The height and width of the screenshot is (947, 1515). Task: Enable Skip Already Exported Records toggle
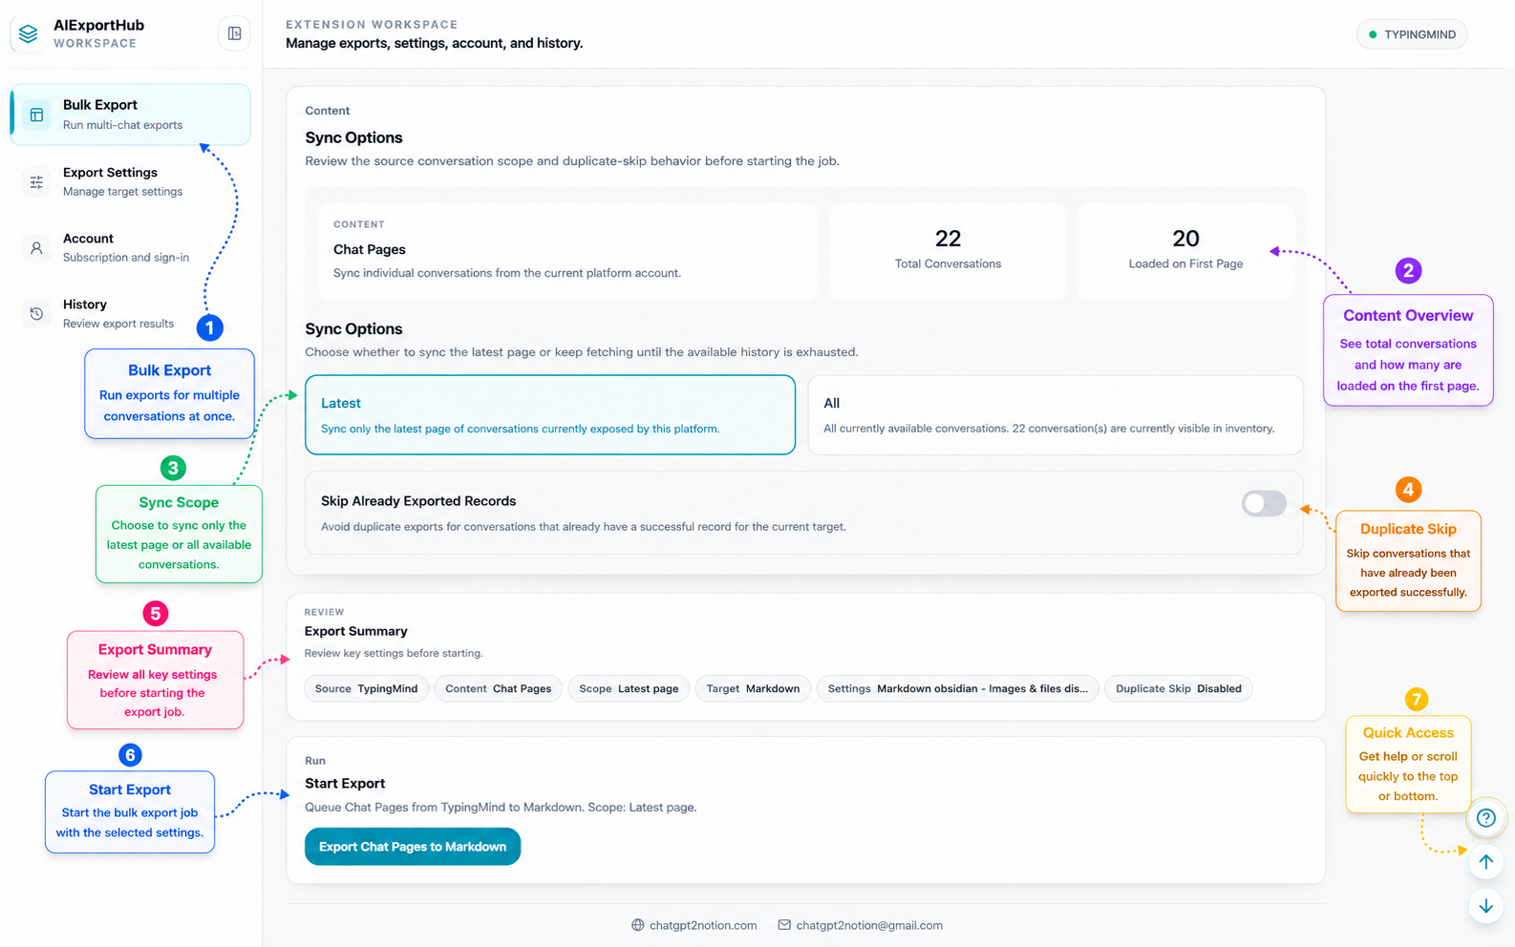coord(1264,503)
